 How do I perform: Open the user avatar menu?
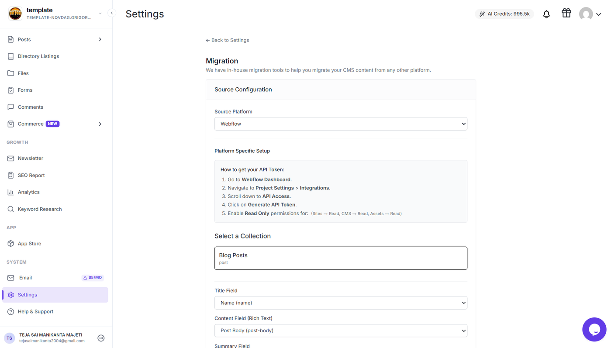click(590, 14)
